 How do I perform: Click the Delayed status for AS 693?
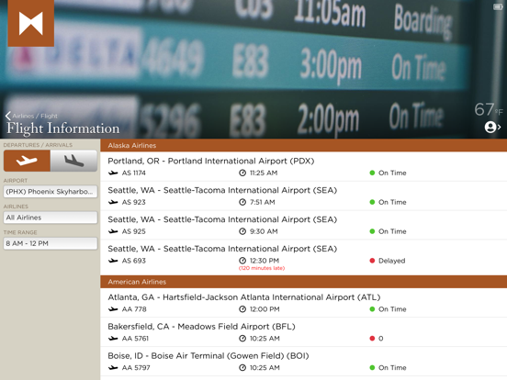tap(391, 261)
